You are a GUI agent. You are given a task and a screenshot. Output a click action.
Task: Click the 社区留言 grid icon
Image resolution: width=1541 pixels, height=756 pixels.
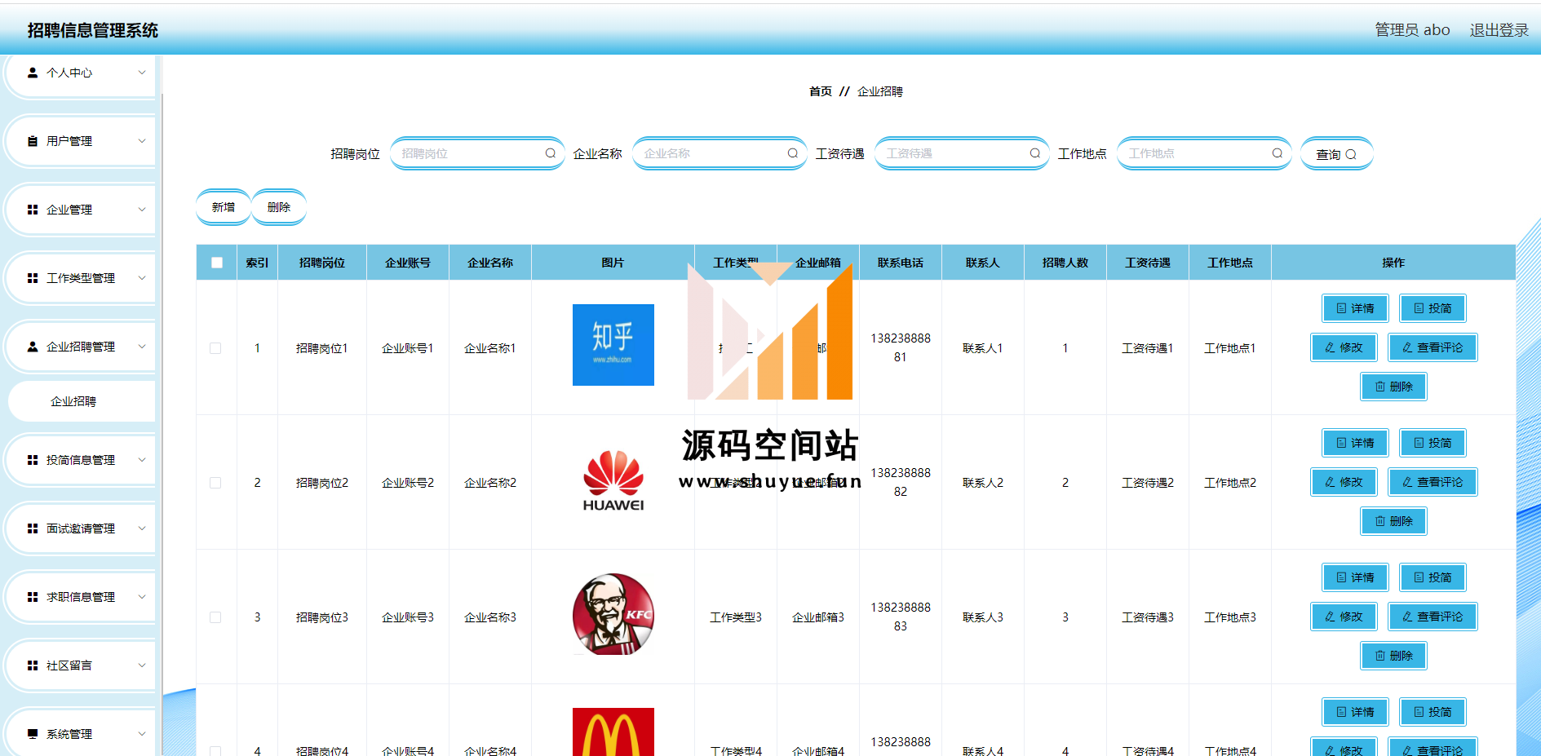[x=33, y=665]
